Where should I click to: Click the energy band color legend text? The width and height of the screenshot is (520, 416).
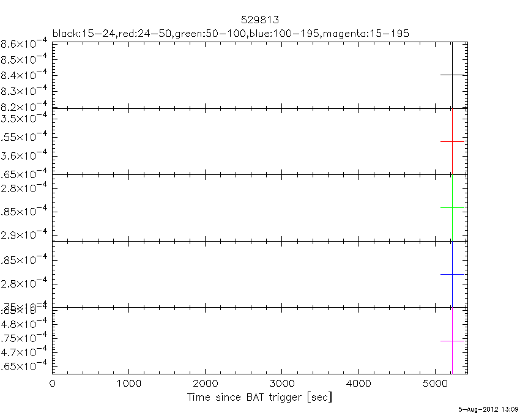click(231, 32)
